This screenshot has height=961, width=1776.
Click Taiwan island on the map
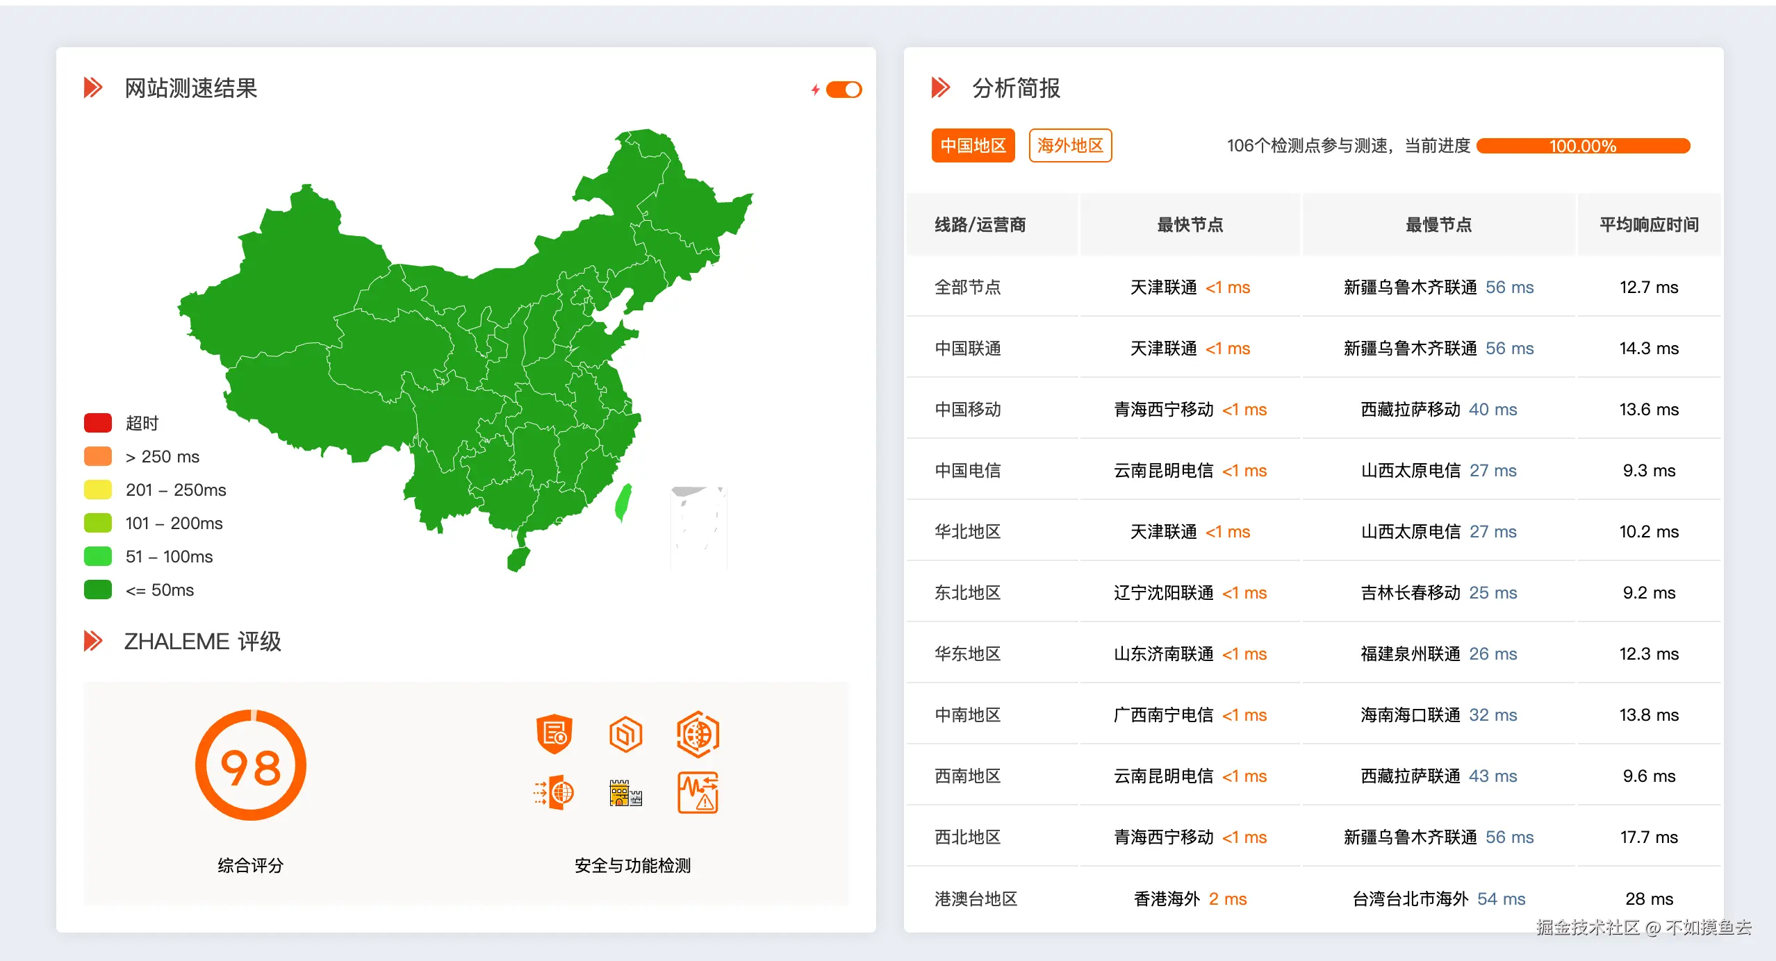click(x=623, y=503)
